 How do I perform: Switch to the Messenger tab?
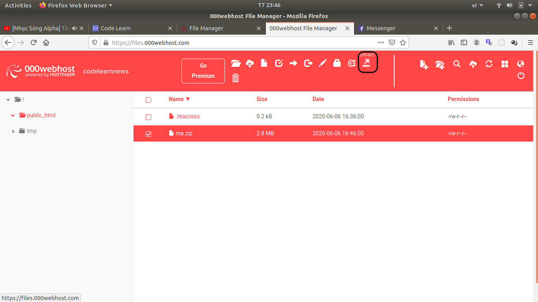pyautogui.click(x=398, y=28)
